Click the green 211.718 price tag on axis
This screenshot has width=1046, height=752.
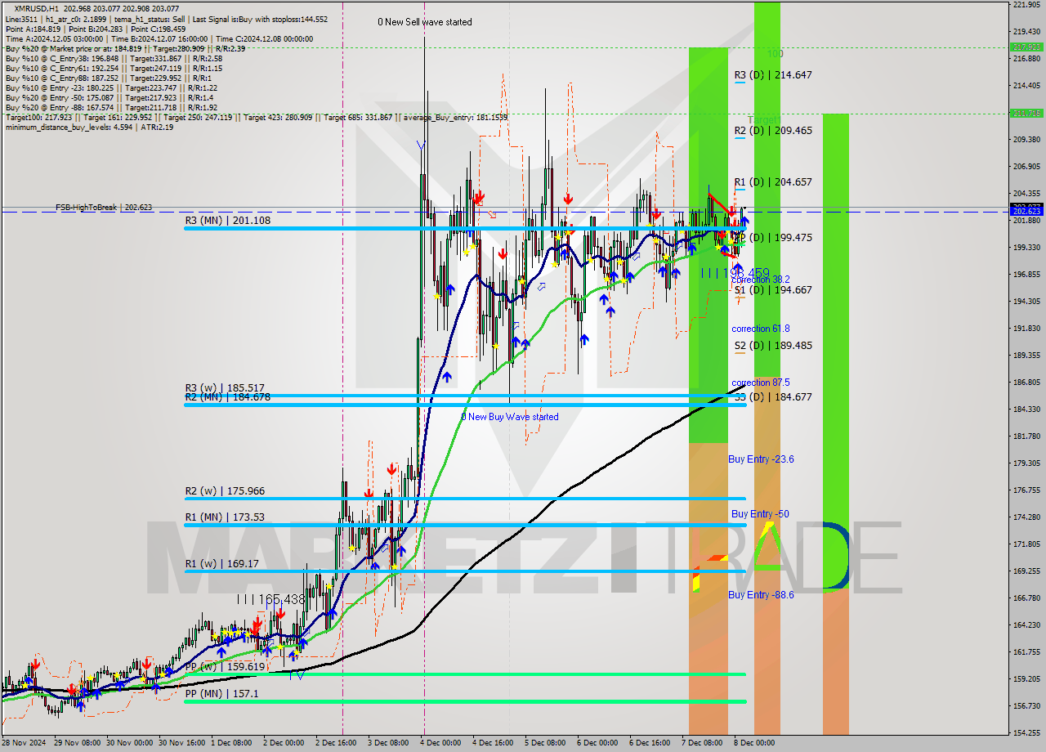click(1026, 113)
